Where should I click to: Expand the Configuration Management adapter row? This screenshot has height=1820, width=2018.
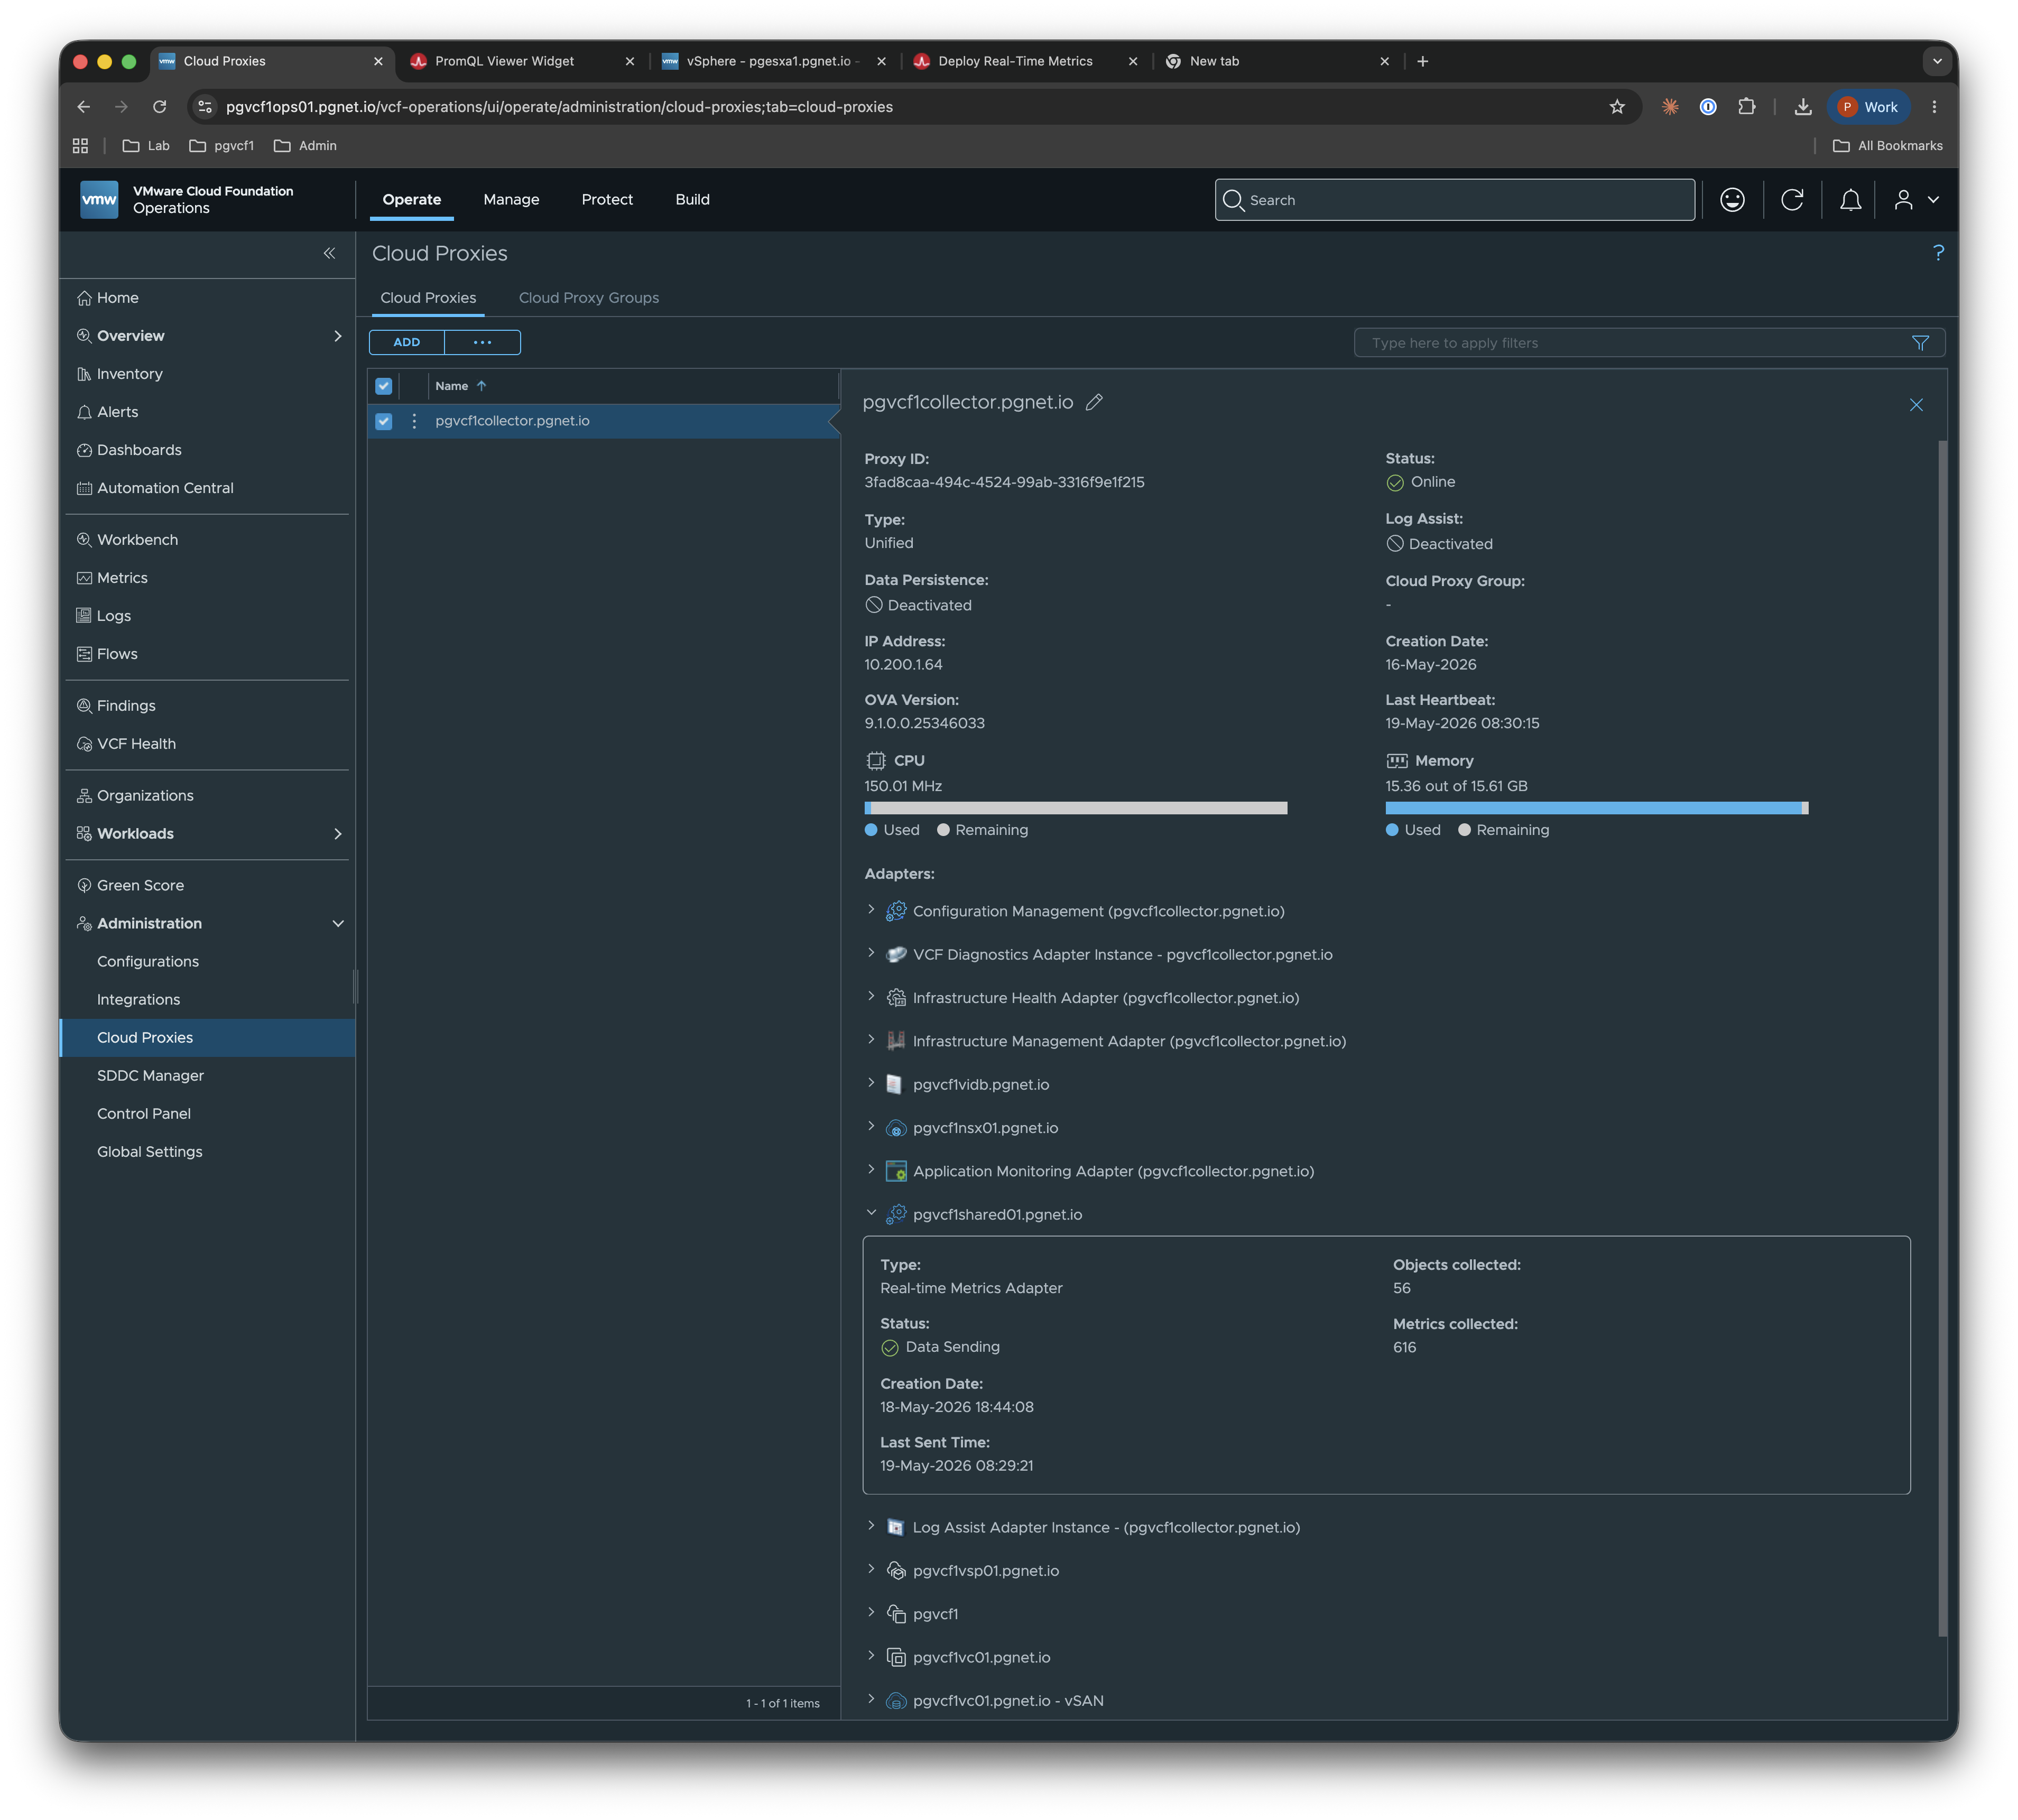pos(871,910)
